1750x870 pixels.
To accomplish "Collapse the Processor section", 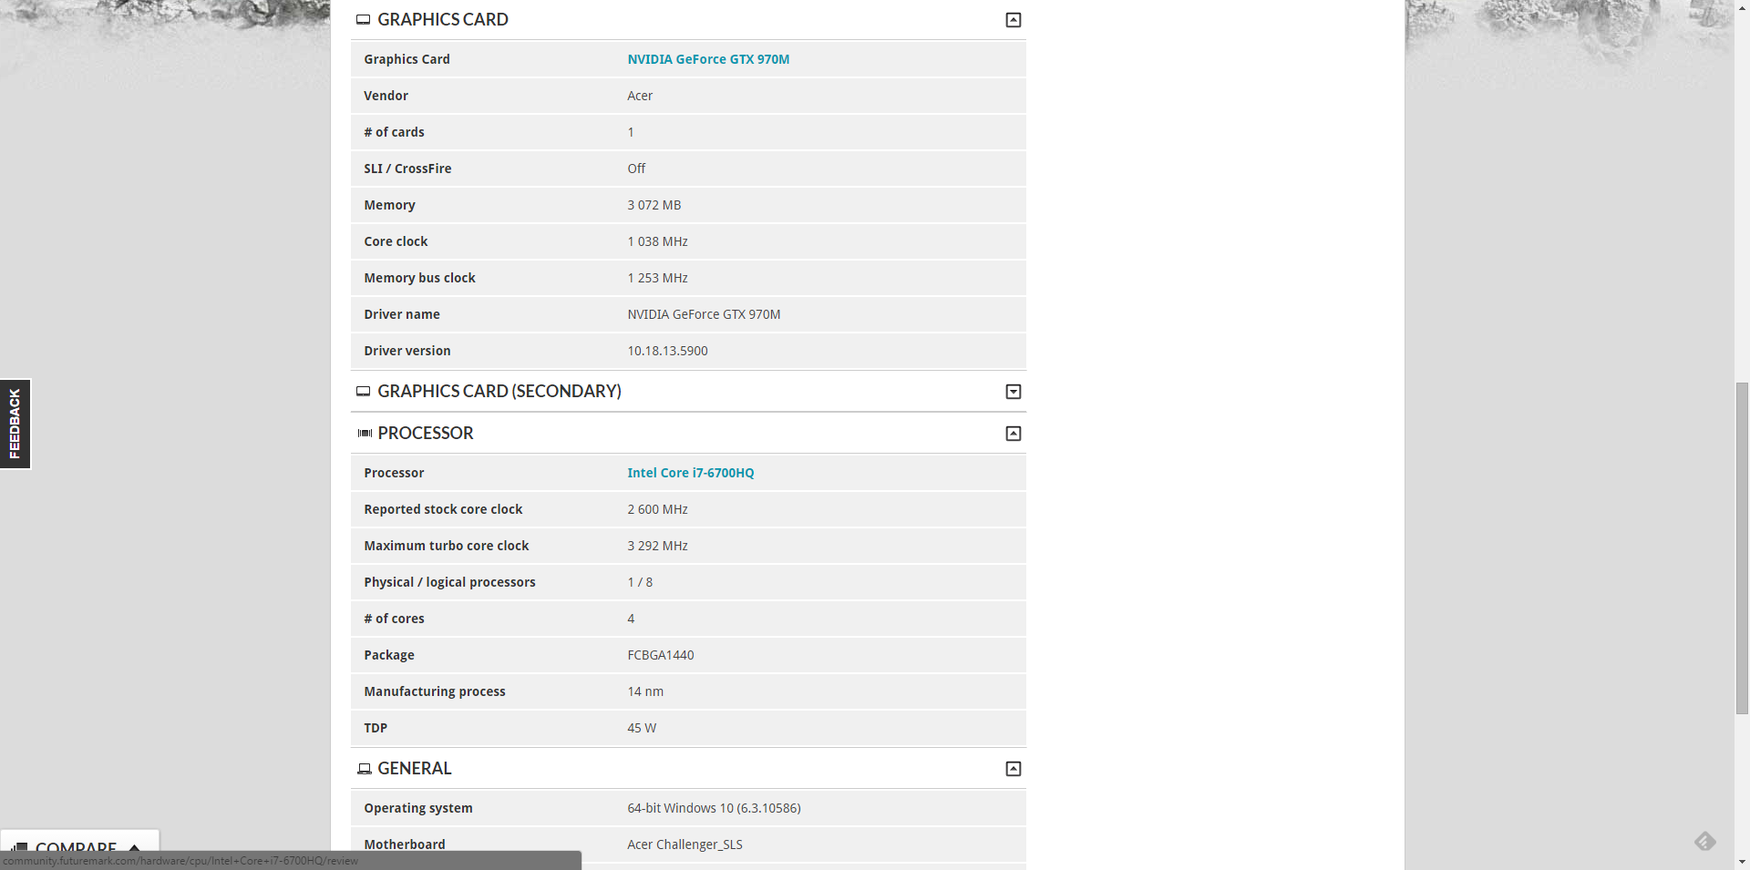I will [x=1013, y=434].
